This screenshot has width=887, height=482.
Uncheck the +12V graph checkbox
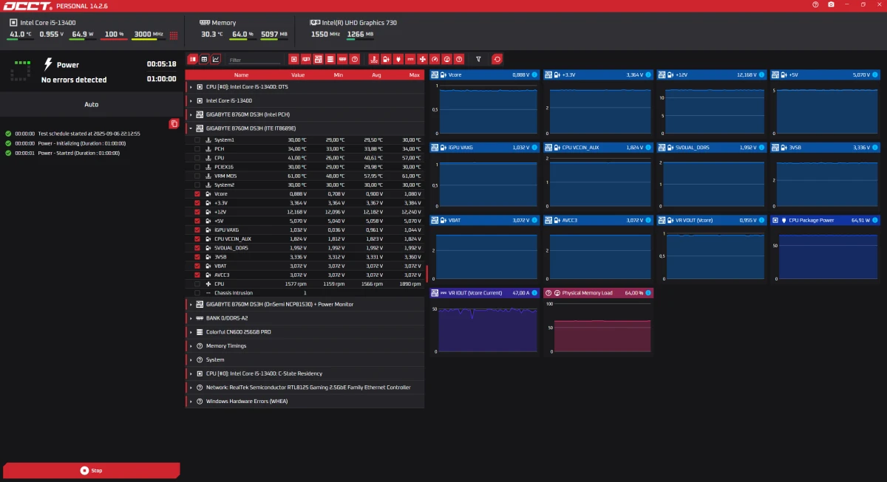197,212
